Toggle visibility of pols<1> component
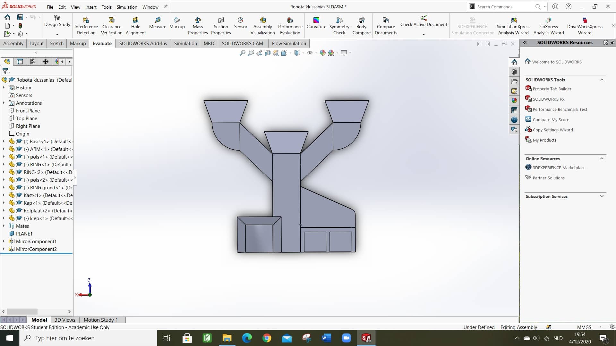 coord(38,157)
